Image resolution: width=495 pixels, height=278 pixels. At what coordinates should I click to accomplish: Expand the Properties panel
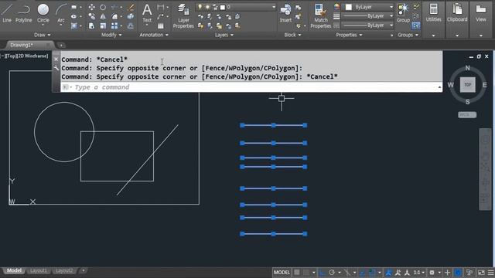click(349, 35)
